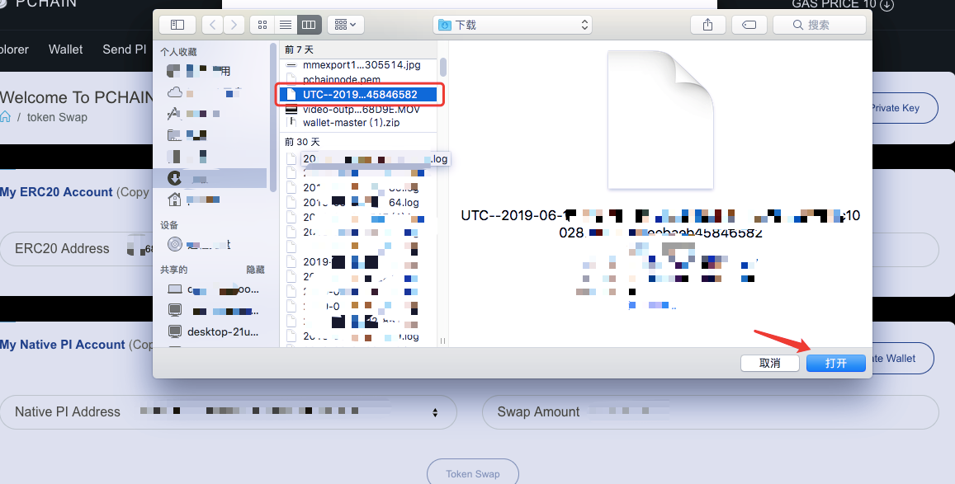This screenshot has width=955, height=484.
Task: Open the 下载 folder location dropdown
Action: [513, 25]
